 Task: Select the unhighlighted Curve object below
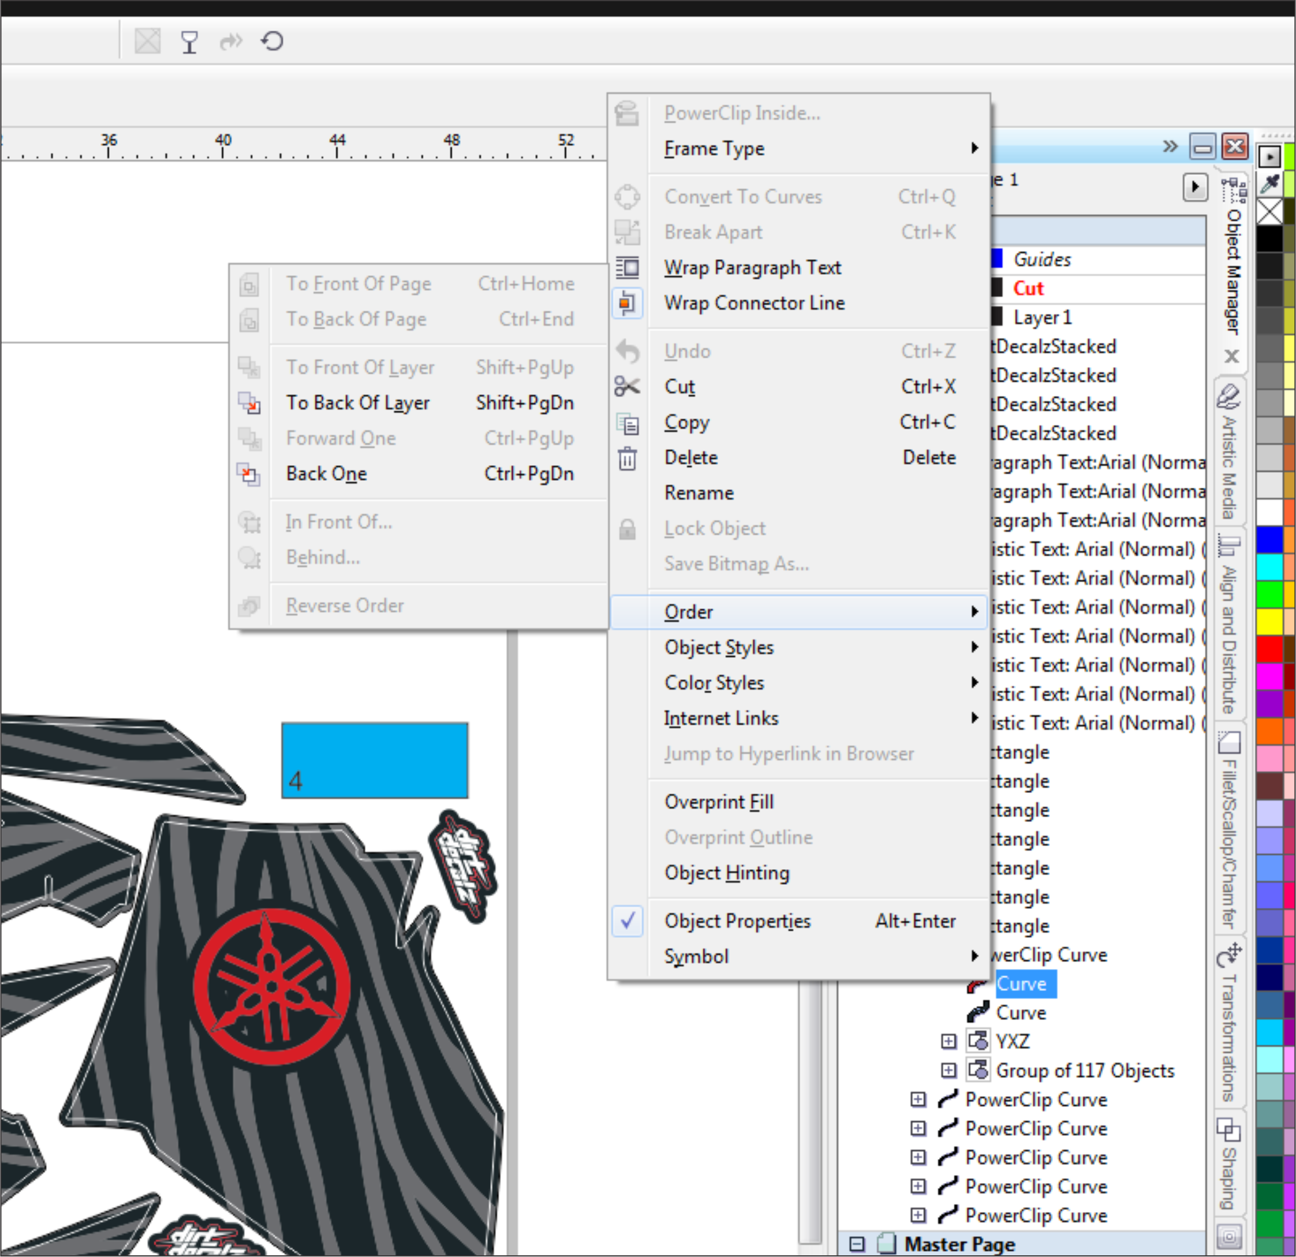tap(1021, 1013)
